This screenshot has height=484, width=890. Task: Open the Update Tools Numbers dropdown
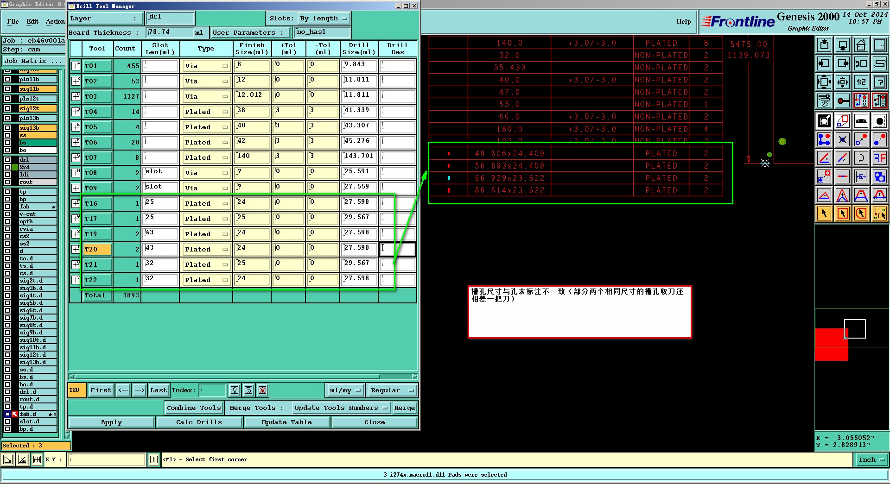341,408
